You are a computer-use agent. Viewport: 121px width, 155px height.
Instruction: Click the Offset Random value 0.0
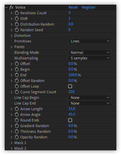(x=71, y=80)
